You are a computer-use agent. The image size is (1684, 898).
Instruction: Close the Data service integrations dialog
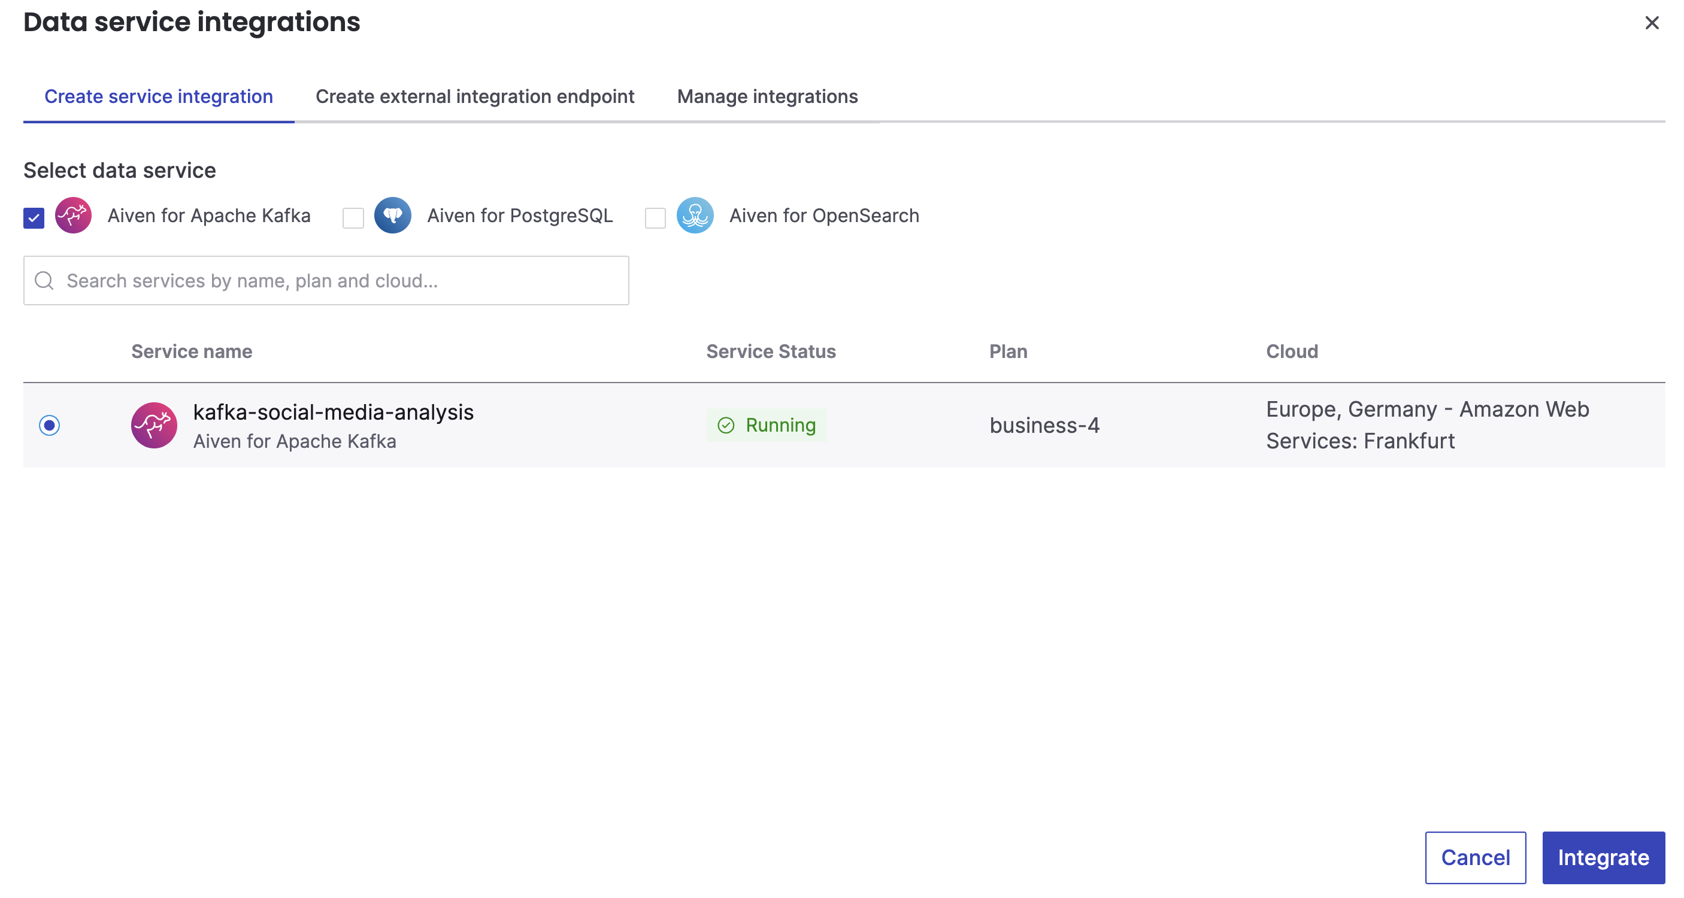[1652, 23]
